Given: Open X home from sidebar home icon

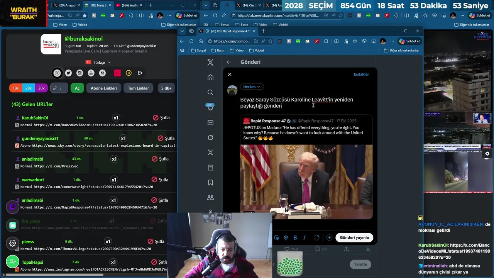Looking at the screenshot, I should (210, 78).
